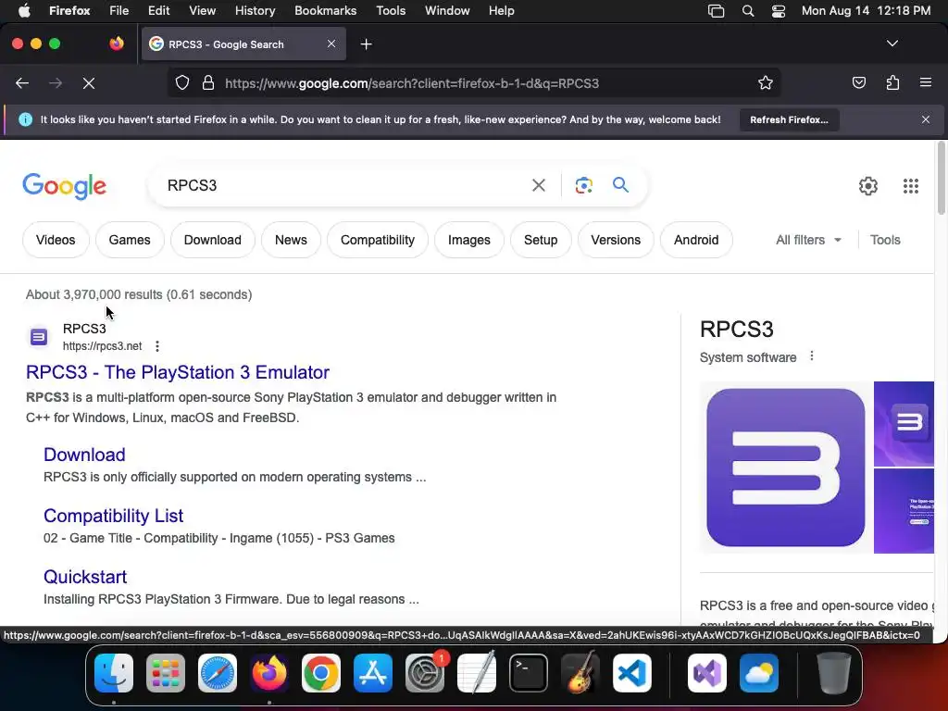This screenshot has width=948, height=711.
Task: Open the large RPCS3 logo image
Action: pos(785,468)
